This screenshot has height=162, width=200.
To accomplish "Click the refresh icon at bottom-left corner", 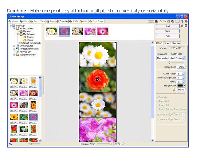I will tap(10, 144).
